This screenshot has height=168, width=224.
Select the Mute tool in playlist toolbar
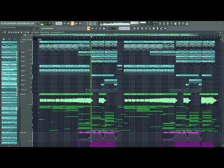point(16,32)
